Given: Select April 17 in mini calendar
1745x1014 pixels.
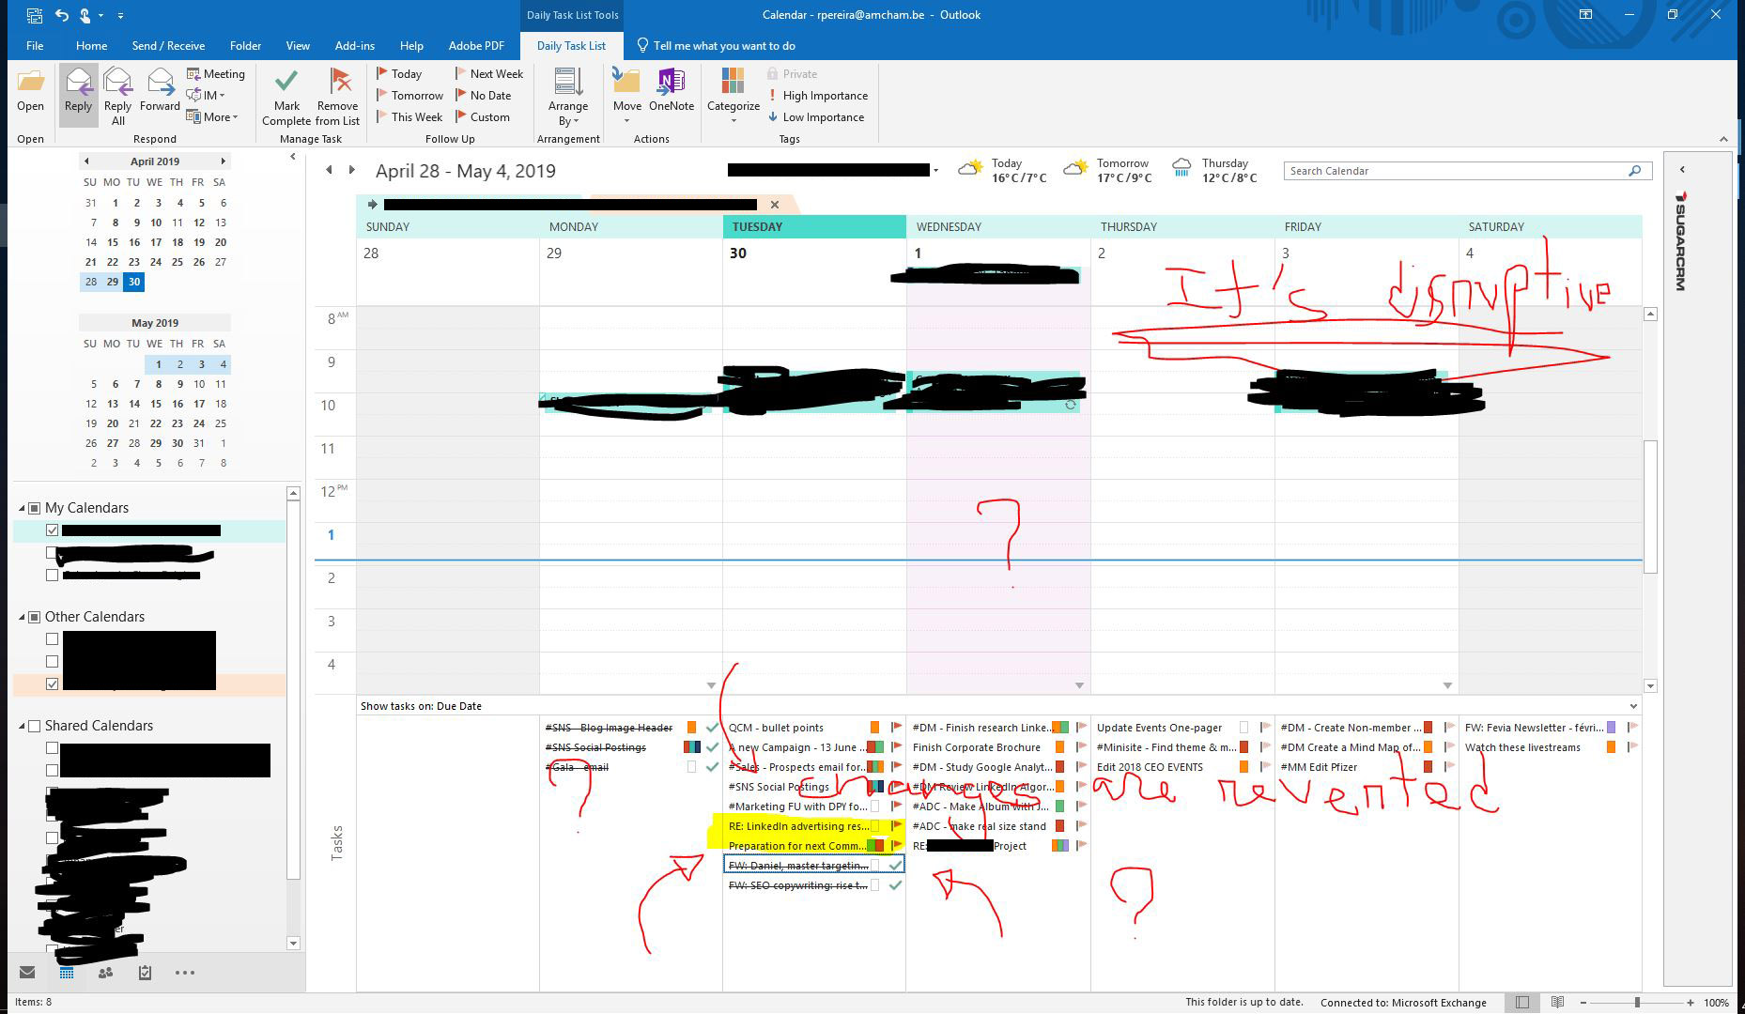Looking at the screenshot, I should [155, 242].
